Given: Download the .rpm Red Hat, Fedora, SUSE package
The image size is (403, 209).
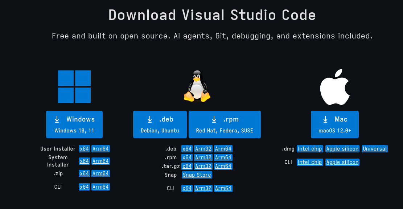Looking at the screenshot, I should (x=225, y=124).
